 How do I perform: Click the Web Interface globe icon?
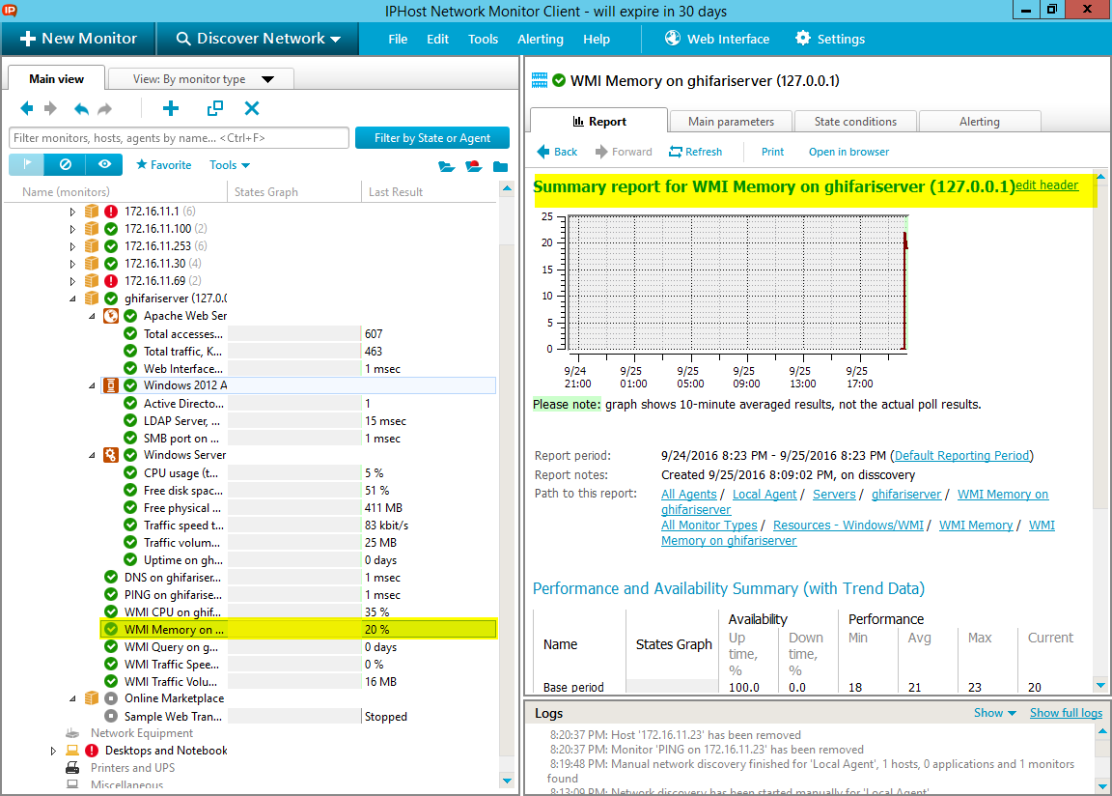pos(672,39)
